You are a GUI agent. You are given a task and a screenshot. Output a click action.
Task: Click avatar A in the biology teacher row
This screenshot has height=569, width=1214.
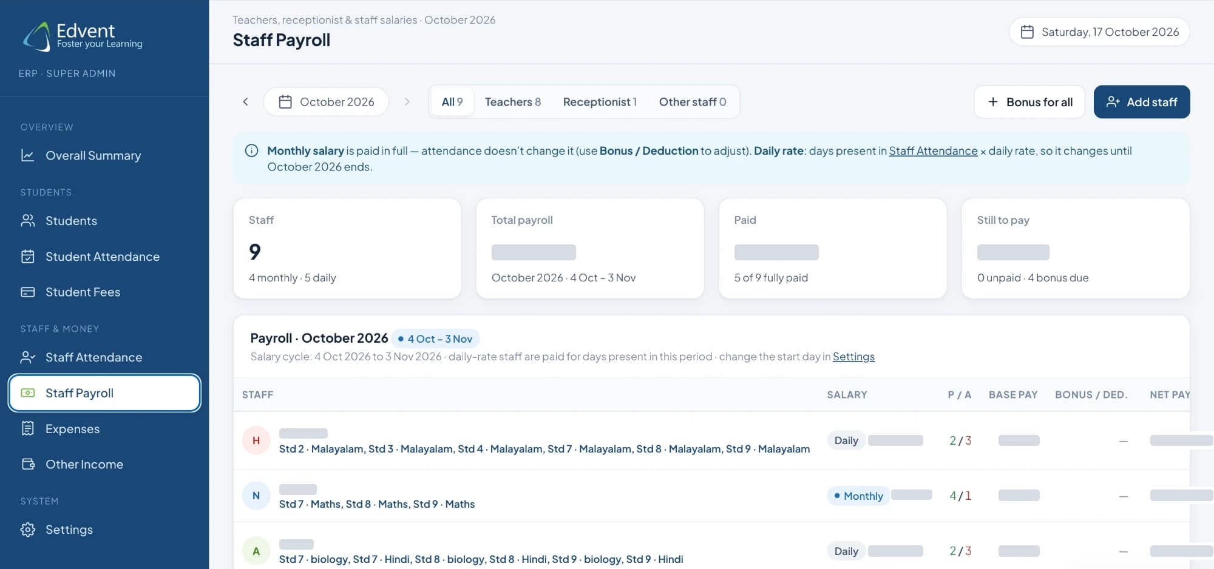pyautogui.click(x=256, y=551)
